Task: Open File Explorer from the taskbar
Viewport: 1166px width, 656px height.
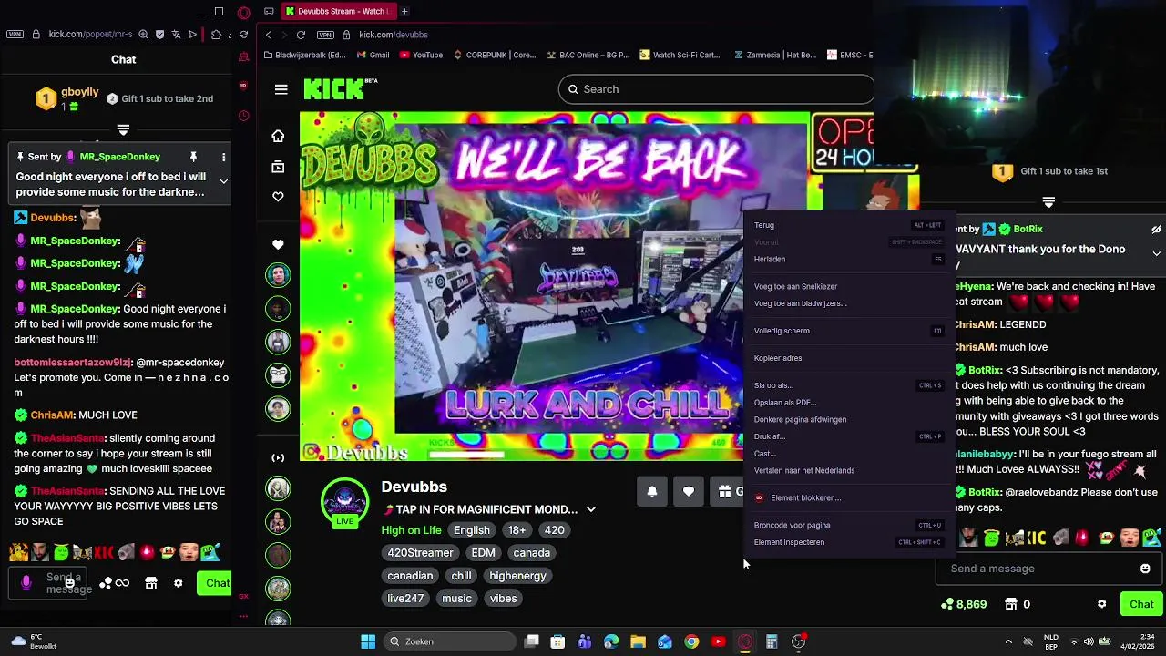Action: tap(638, 641)
